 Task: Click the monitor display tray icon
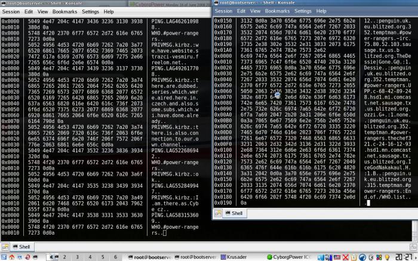tap(328, 257)
